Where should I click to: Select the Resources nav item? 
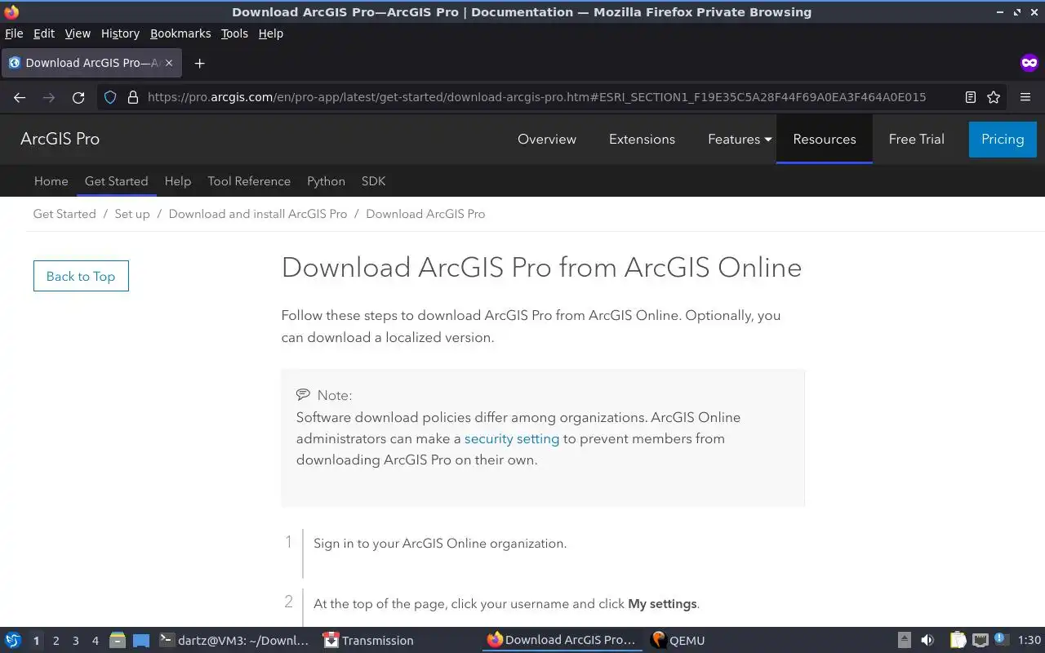[x=825, y=139]
